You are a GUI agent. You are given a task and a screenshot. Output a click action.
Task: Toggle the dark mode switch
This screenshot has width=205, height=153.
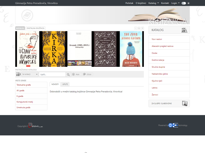[x=183, y=3]
